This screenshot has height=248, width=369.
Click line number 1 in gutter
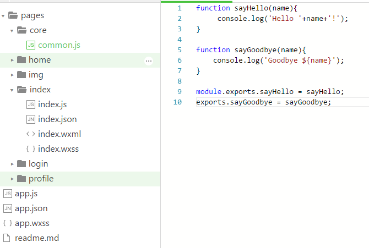180,8
